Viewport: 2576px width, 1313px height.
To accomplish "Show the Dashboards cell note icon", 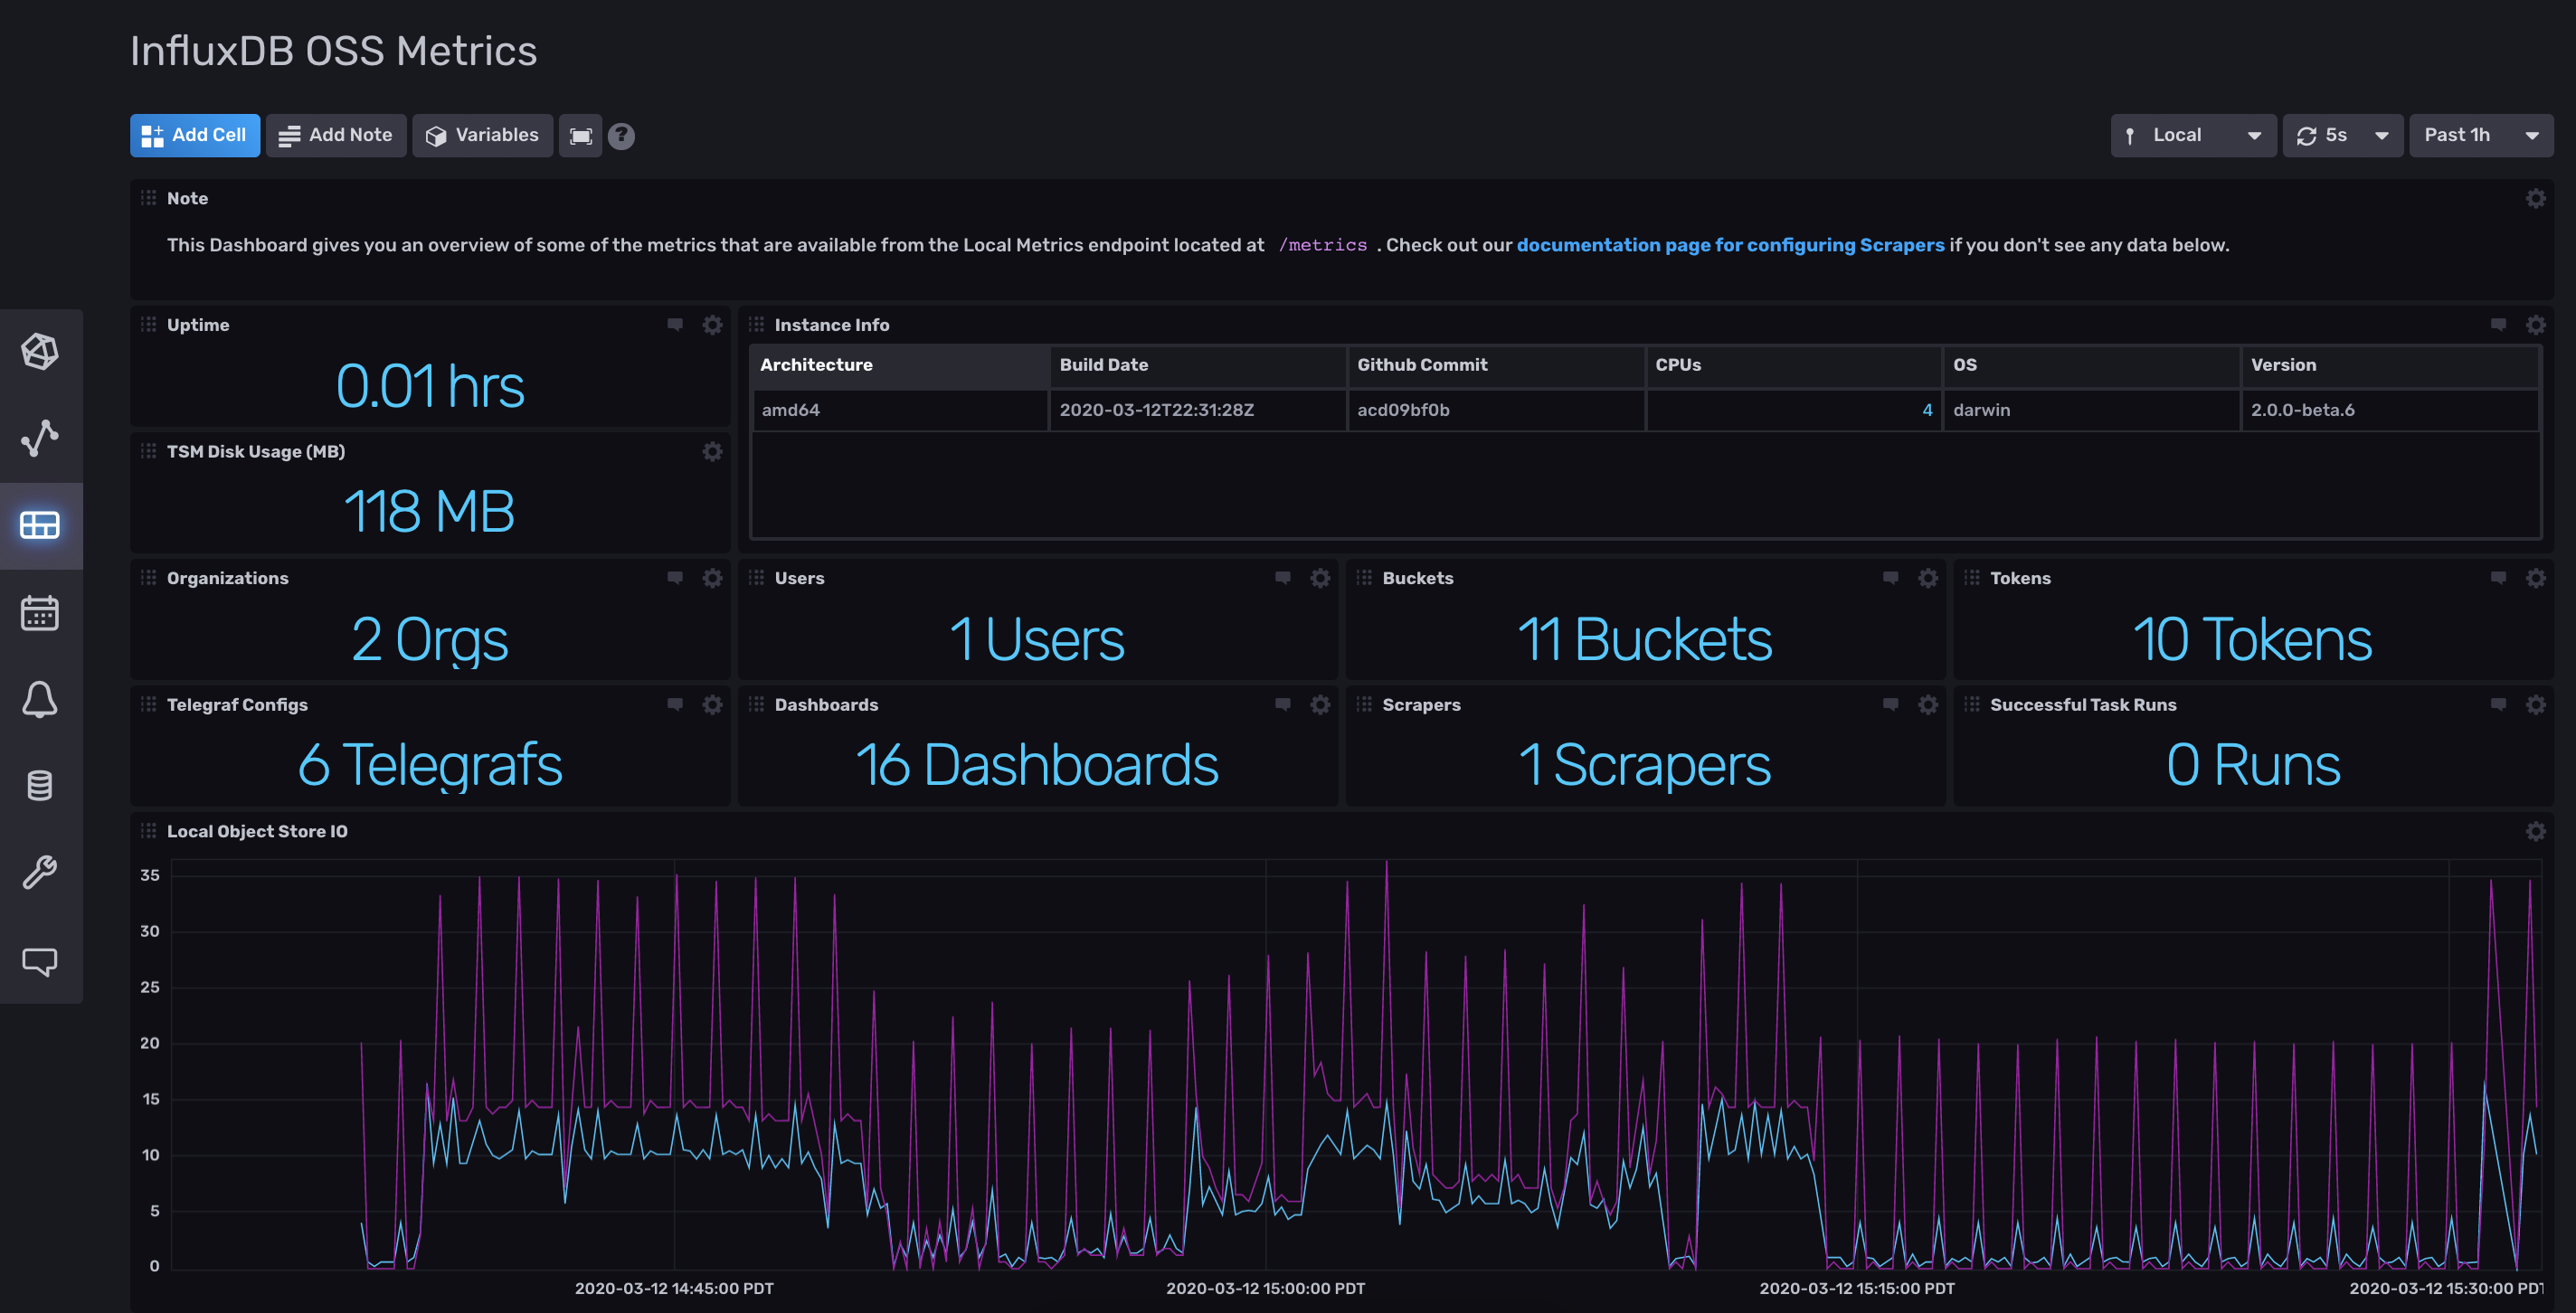I will [x=1283, y=705].
